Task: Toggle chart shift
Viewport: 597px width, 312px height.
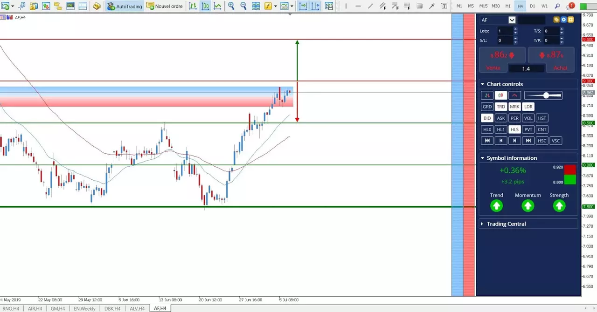Action: (315, 6)
